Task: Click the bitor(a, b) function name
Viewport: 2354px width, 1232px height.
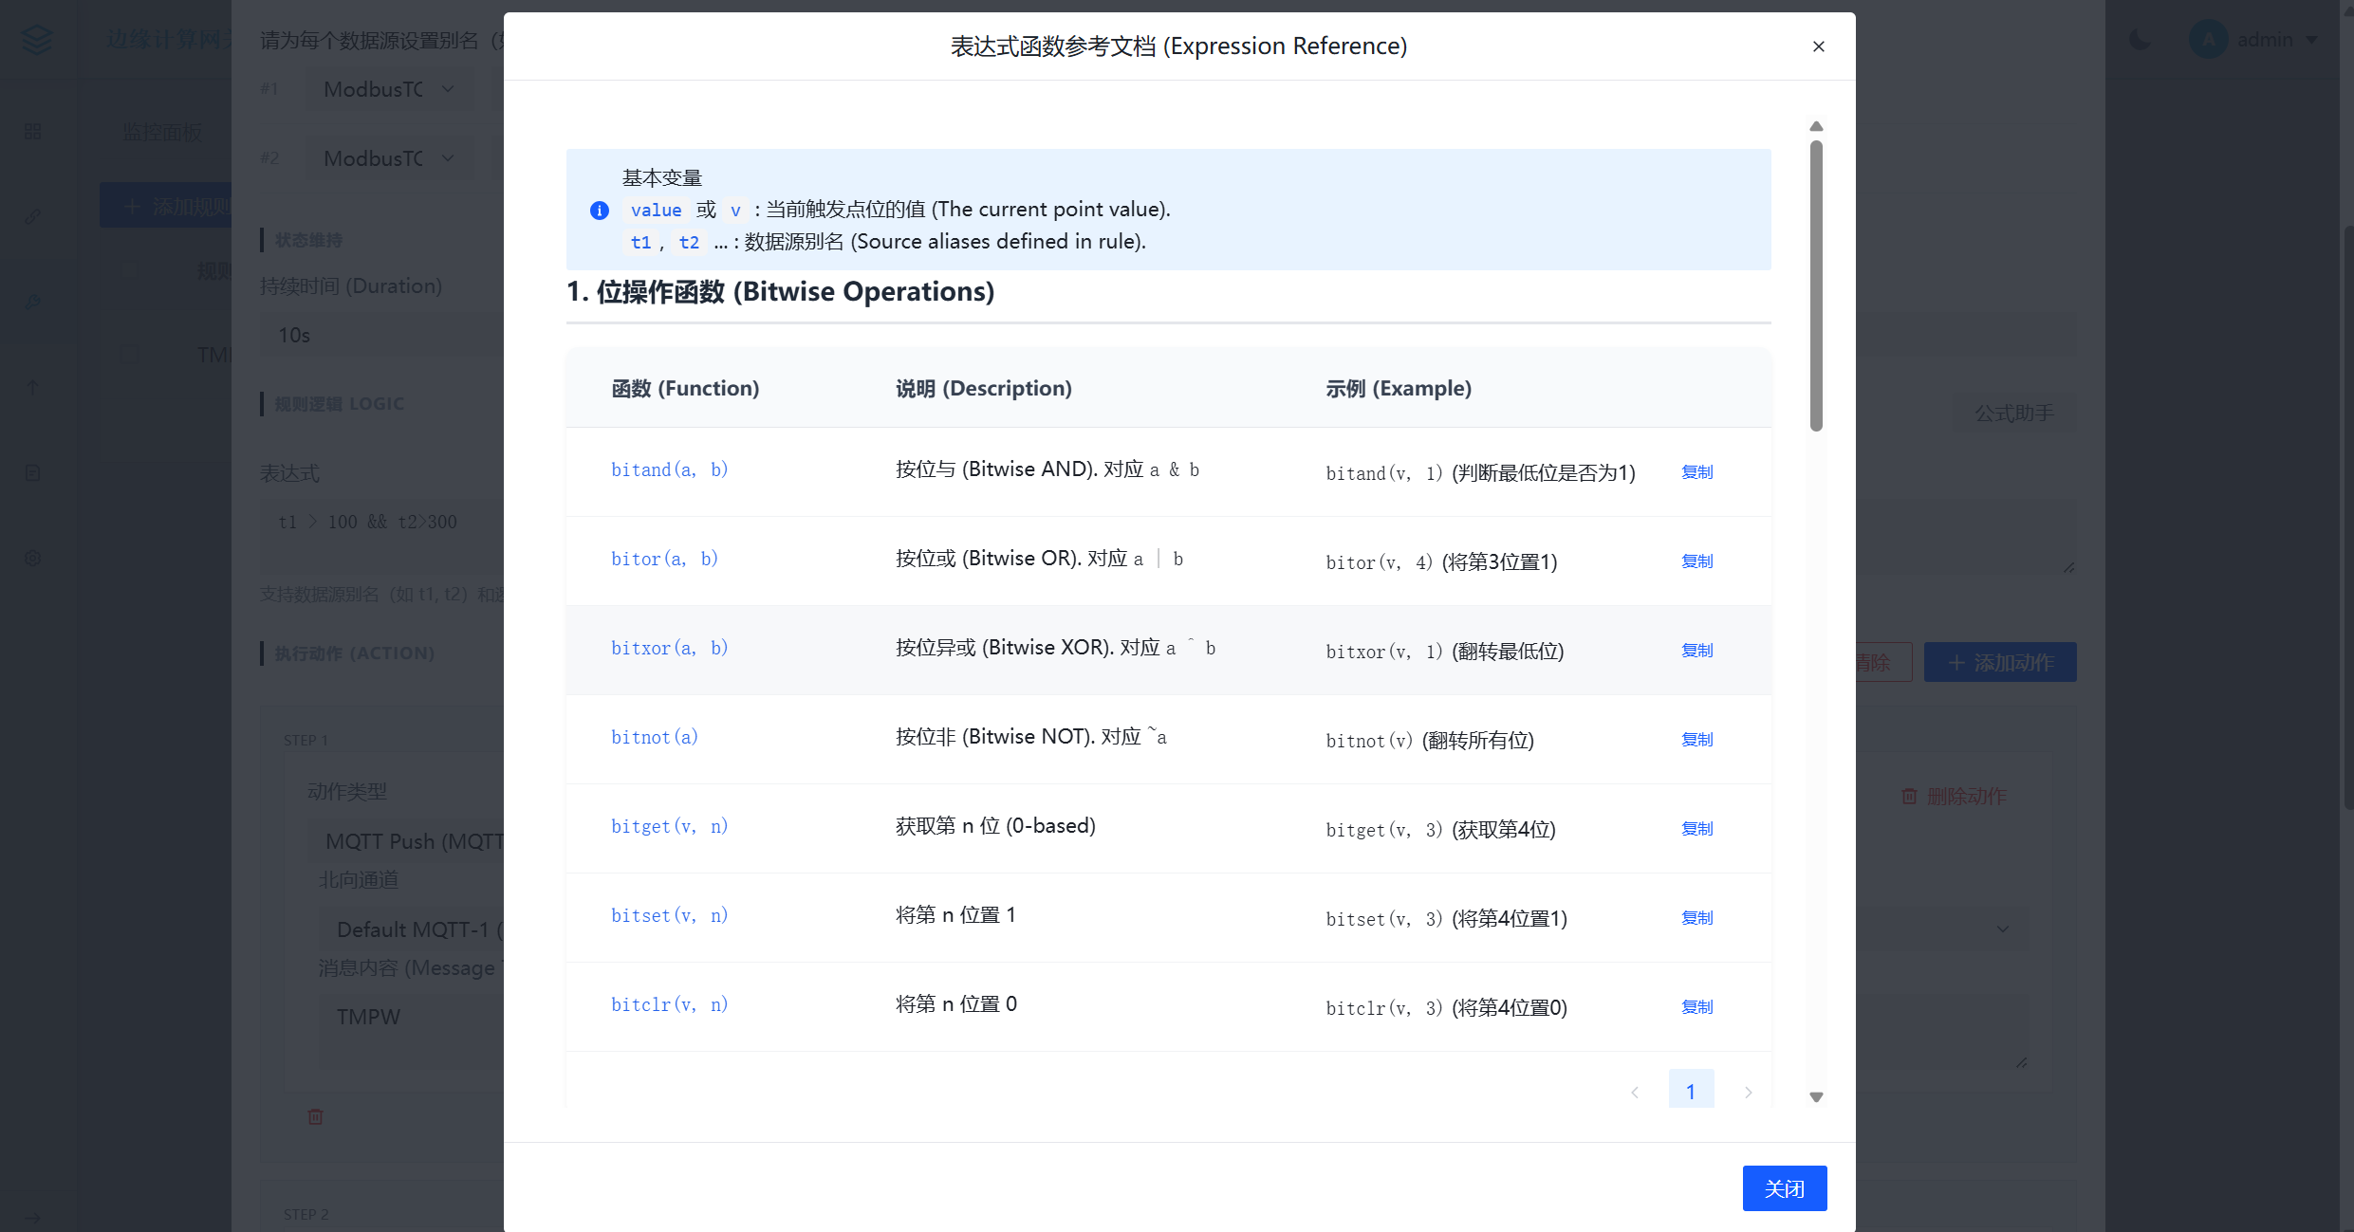Action: (x=664, y=559)
